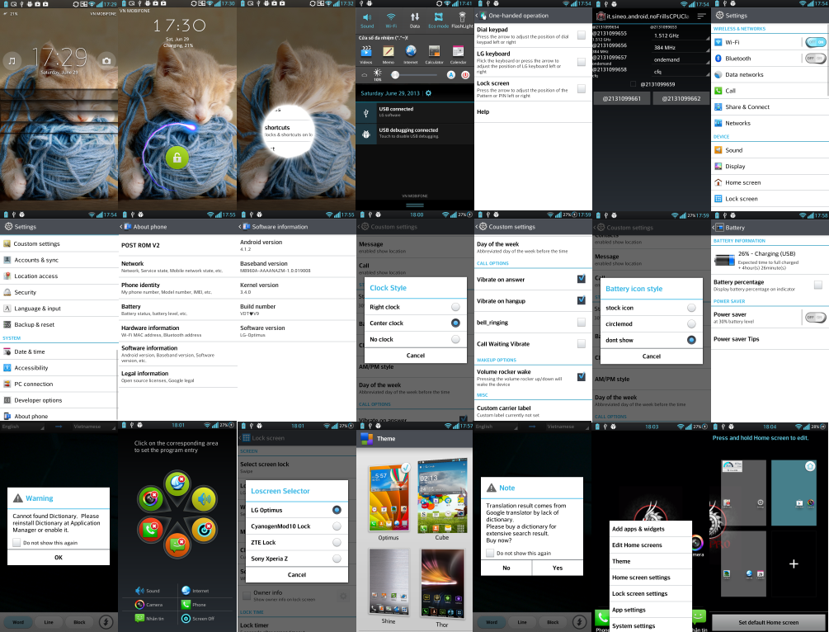
Task: Open the menu icon in the noFrillsCPU header
Action: coord(701,17)
